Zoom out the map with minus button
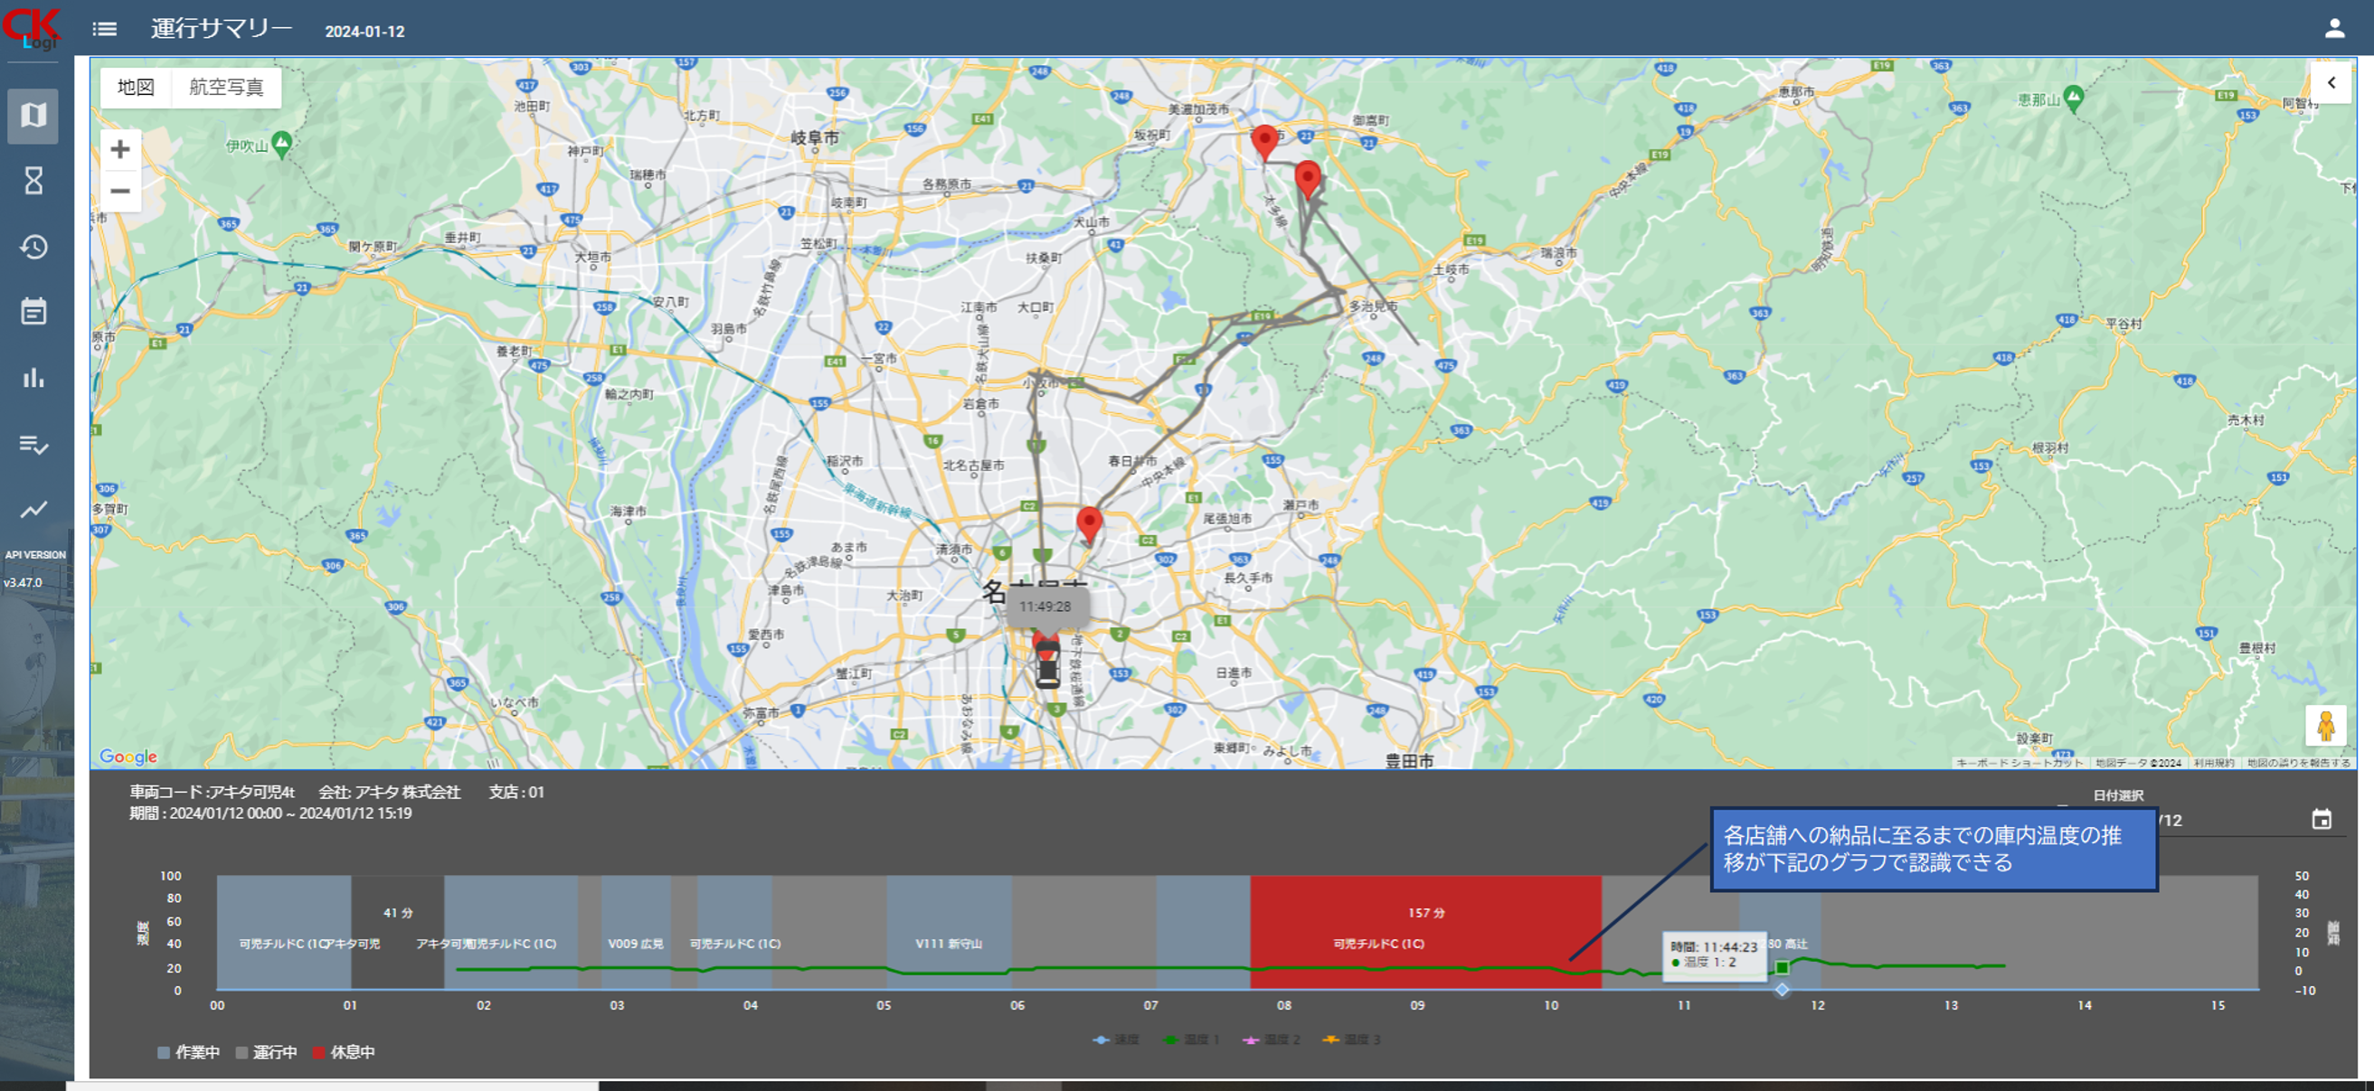Image resolution: width=2374 pixels, height=1091 pixels. pos(119,192)
